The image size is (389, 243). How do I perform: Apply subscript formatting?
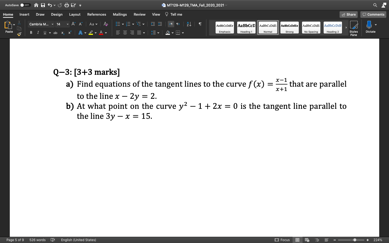coord(63,33)
